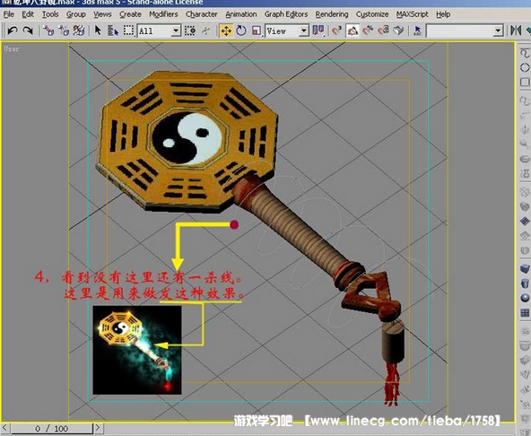Open Select by Name dialog icon
Viewport: 531px width, 436px height.
[x=113, y=31]
